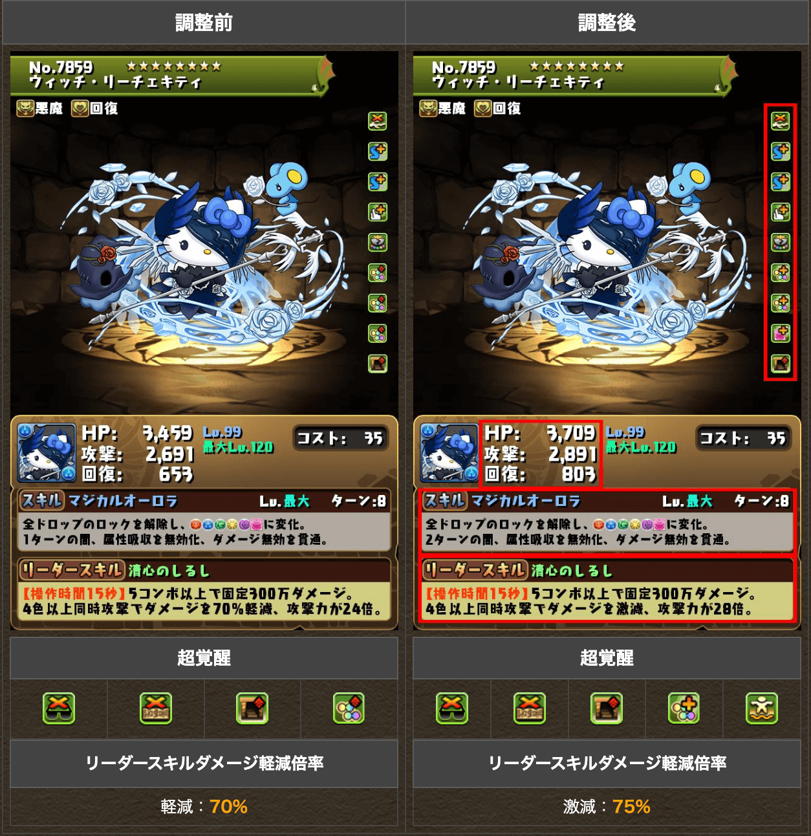This screenshot has width=811, height=836.
Task: Select the swimmer super awakening icon in 調整後
Action: (x=761, y=709)
